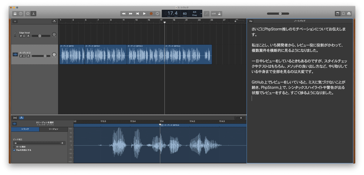Show Smart Controls via the dial icon
This screenshot has width=364, height=175.
28,14
